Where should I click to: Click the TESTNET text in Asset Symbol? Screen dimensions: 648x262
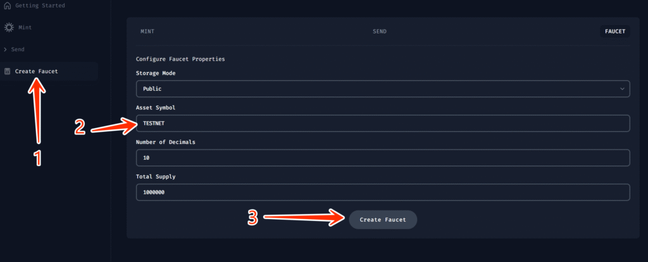tap(154, 123)
